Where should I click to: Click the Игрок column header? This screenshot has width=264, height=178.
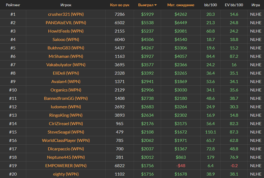pos(66,5)
